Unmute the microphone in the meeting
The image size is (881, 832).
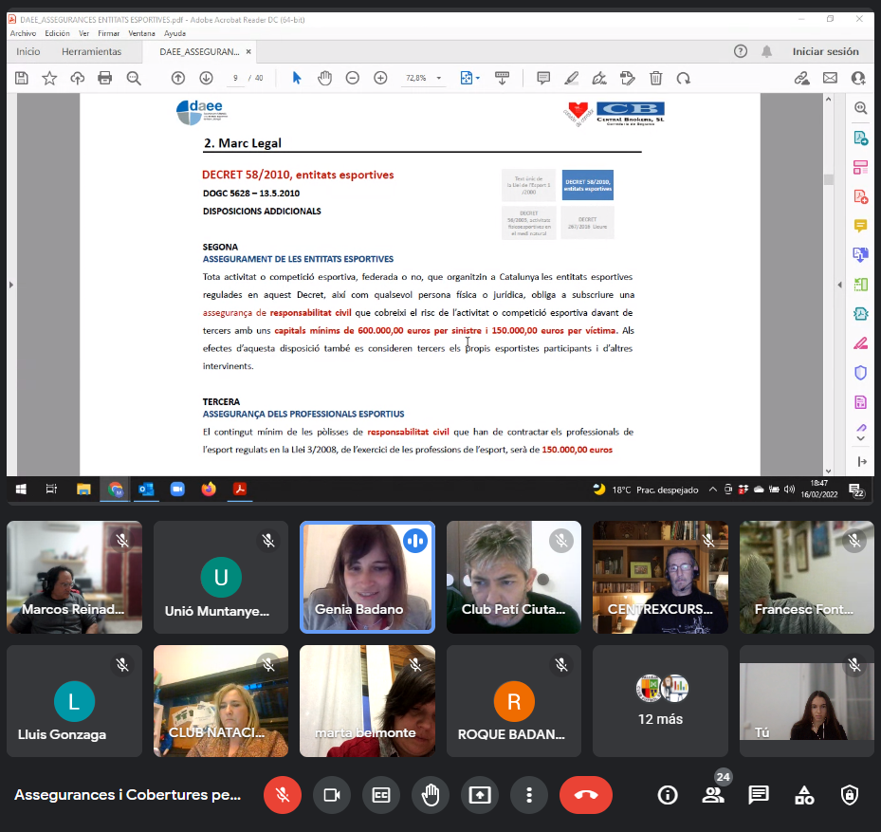tap(283, 795)
